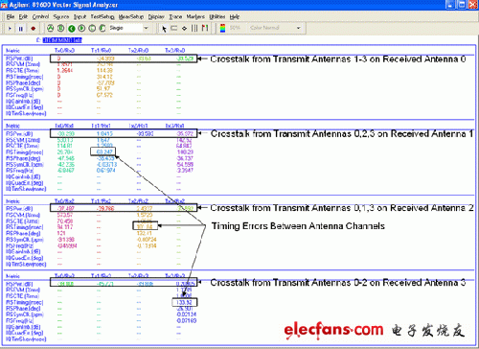Click the red flag marker icon
Viewport: 479px width, 349px height.
[x=205, y=28]
